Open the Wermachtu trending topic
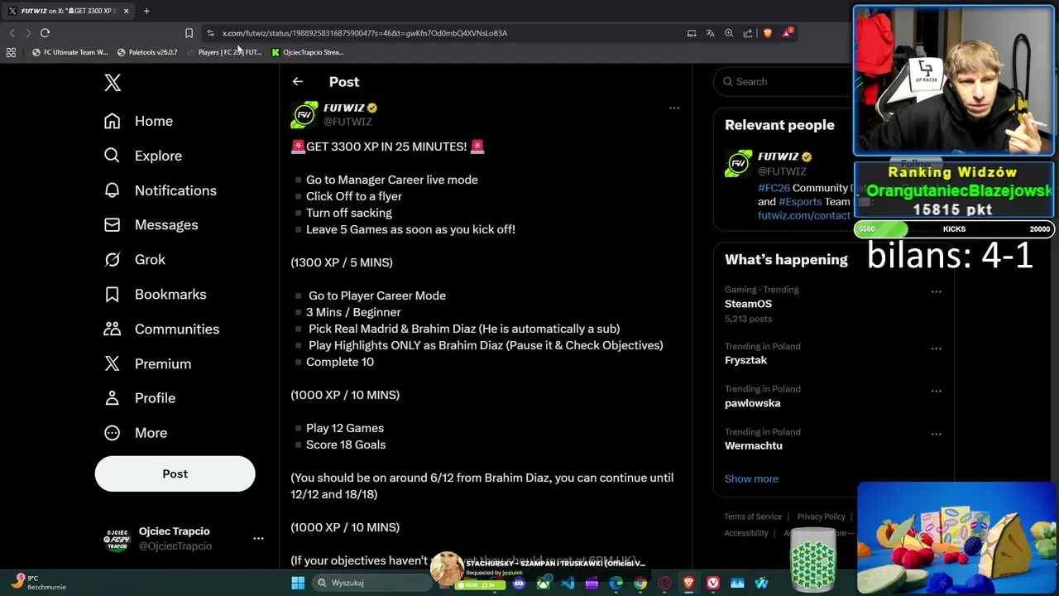This screenshot has height=596, width=1059. click(753, 445)
